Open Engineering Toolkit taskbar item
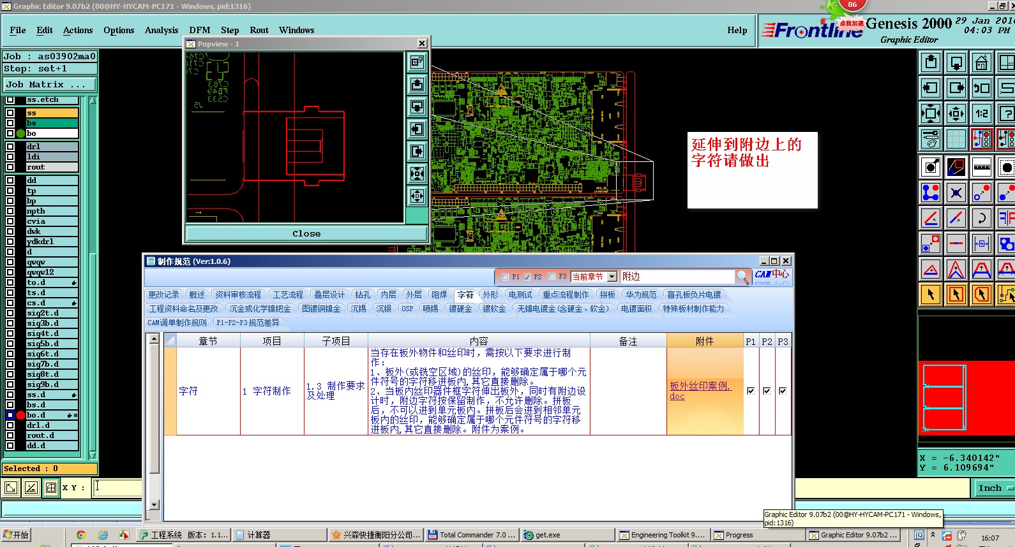The width and height of the screenshot is (1015, 547). 662,535
